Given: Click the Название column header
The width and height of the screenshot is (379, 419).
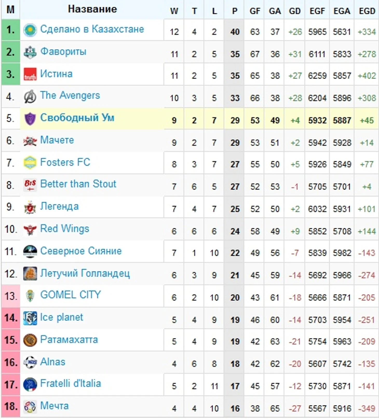Looking at the screenshot, I should click(x=92, y=9).
